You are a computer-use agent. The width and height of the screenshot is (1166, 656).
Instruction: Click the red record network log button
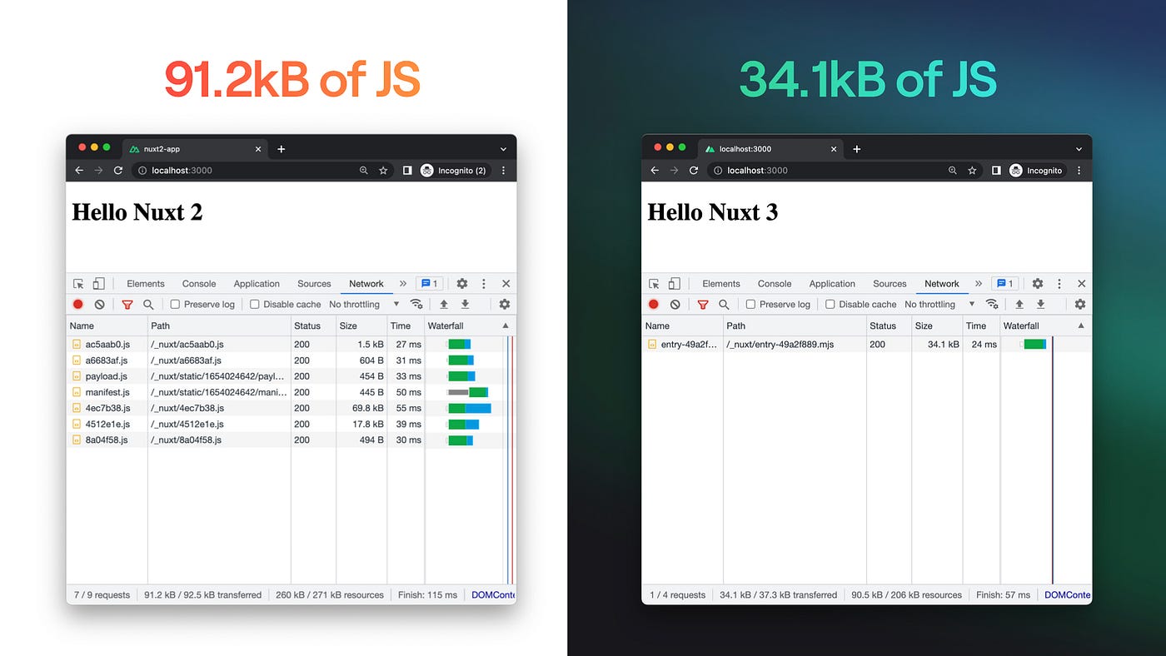tap(78, 304)
